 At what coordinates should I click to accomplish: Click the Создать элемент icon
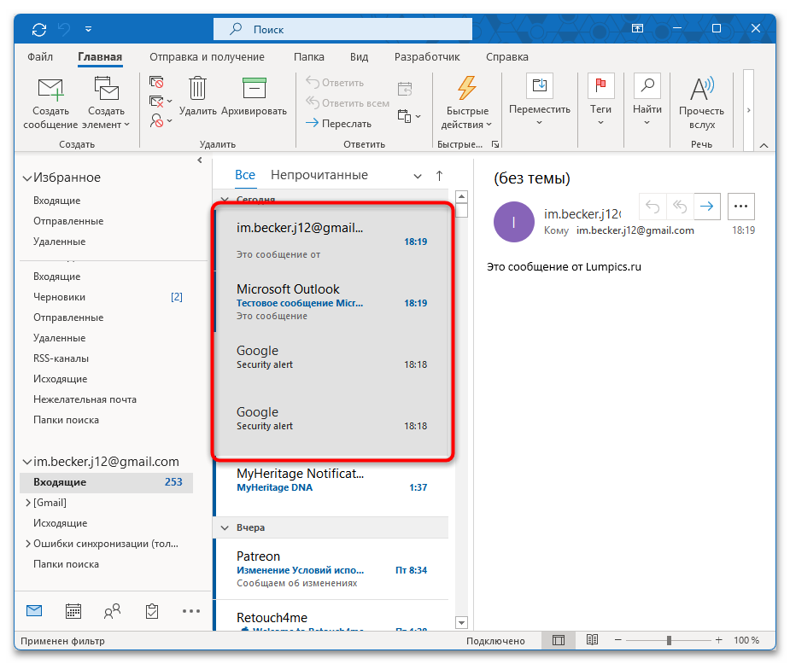coord(106,88)
